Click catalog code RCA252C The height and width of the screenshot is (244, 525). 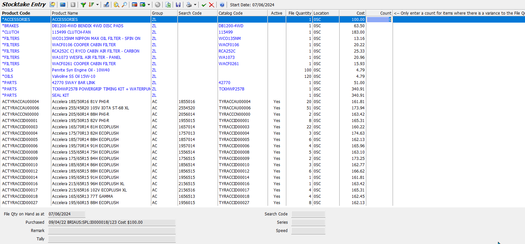coord(227,51)
